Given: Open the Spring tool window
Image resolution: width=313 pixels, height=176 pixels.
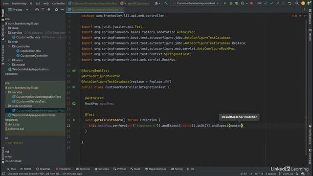Looking at the screenshot, I should (x=177, y=169).
